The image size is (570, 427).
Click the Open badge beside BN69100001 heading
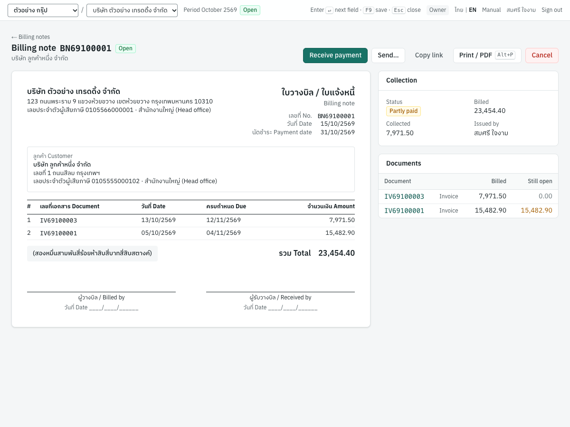pos(125,48)
